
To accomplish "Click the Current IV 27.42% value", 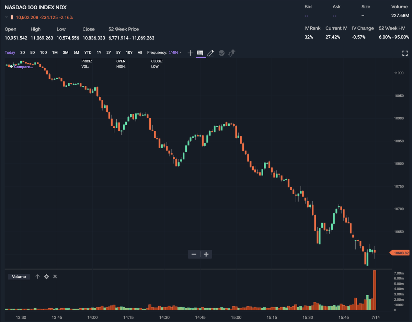I will (x=333, y=37).
